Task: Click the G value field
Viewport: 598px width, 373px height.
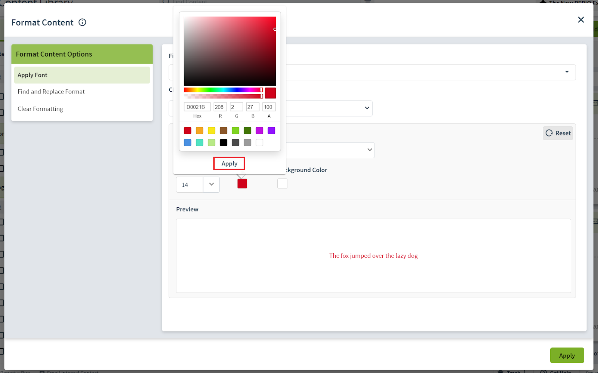Action: click(x=236, y=107)
